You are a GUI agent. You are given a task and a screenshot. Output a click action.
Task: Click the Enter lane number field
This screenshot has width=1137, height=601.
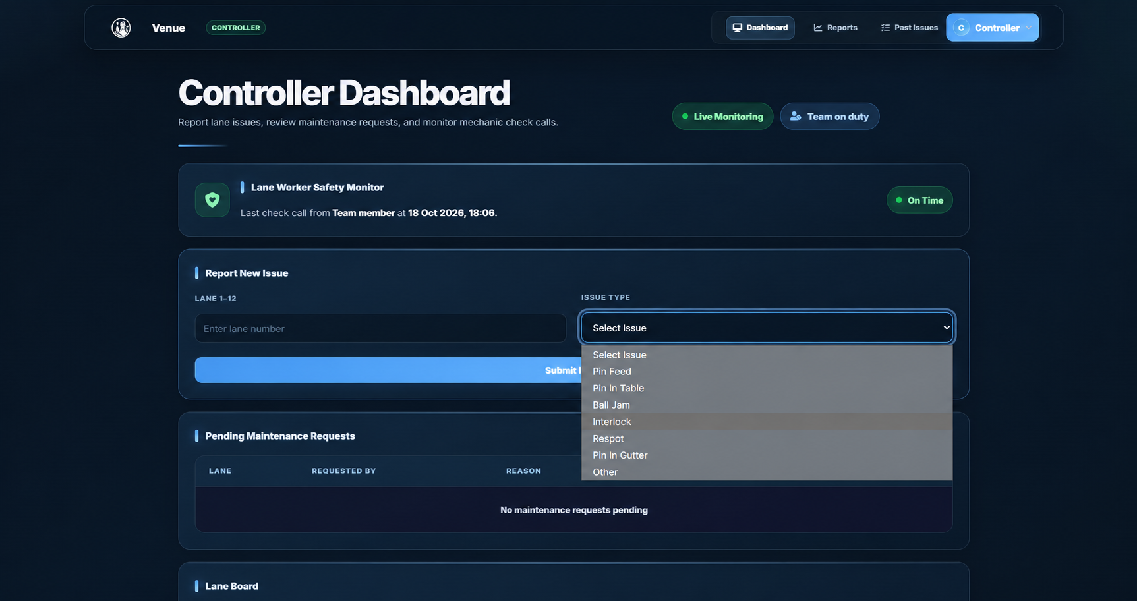point(380,328)
